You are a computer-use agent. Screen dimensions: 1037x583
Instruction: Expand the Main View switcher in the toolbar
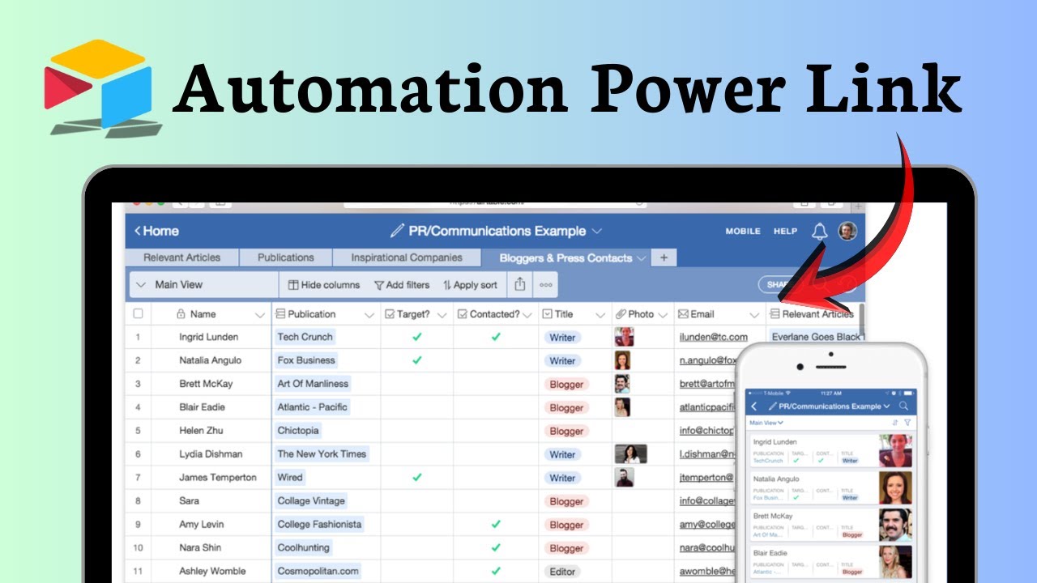point(205,284)
